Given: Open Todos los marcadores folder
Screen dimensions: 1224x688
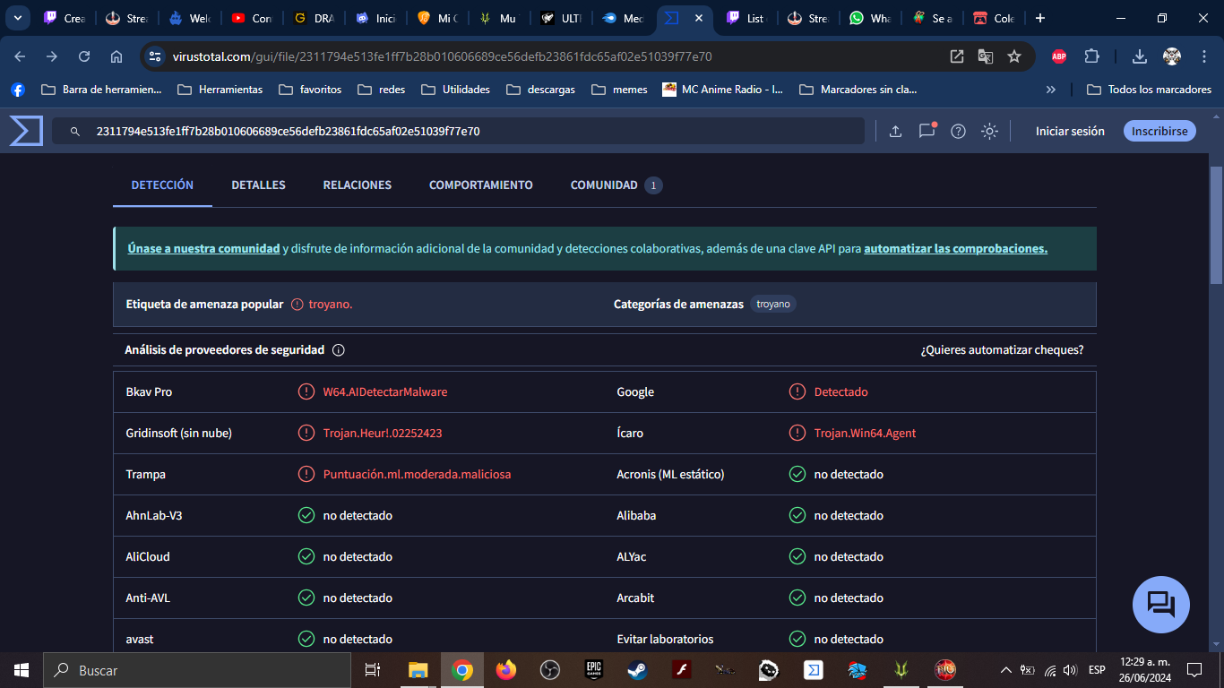Looking at the screenshot, I should [1149, 90].
